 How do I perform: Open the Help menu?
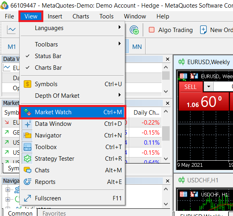point(163,16)
